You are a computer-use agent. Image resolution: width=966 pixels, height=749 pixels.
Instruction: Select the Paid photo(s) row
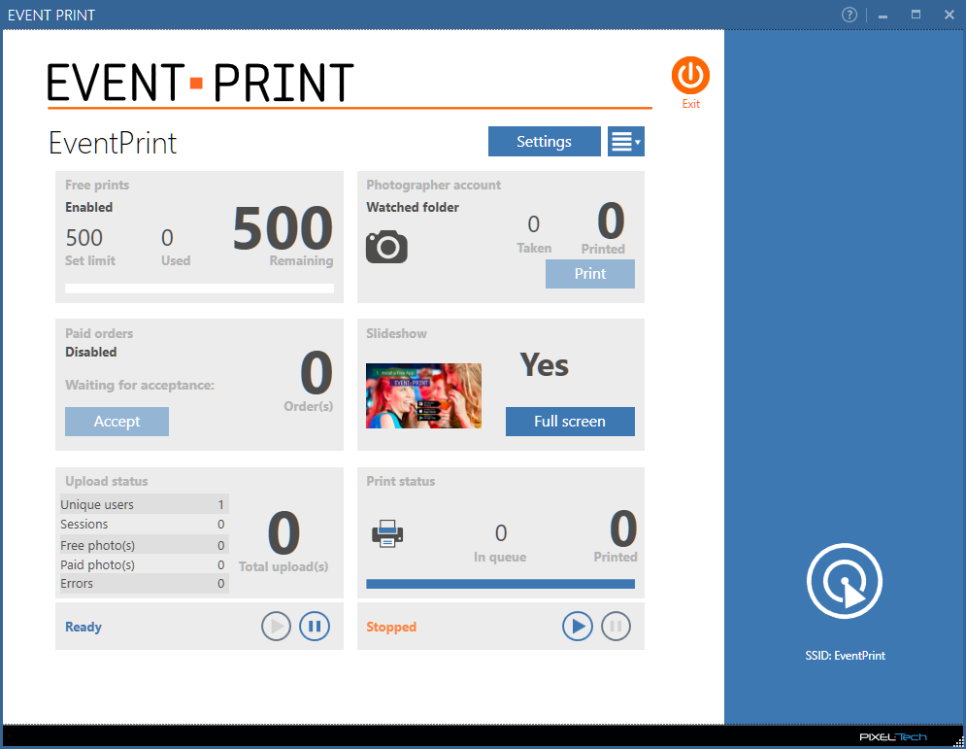tap(144, 564)
